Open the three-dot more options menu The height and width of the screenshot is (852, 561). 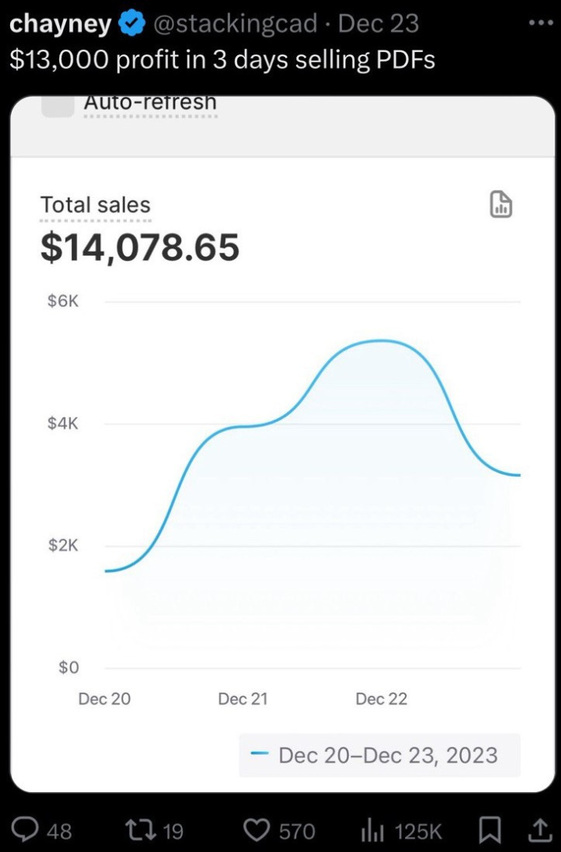pos(541,24)
